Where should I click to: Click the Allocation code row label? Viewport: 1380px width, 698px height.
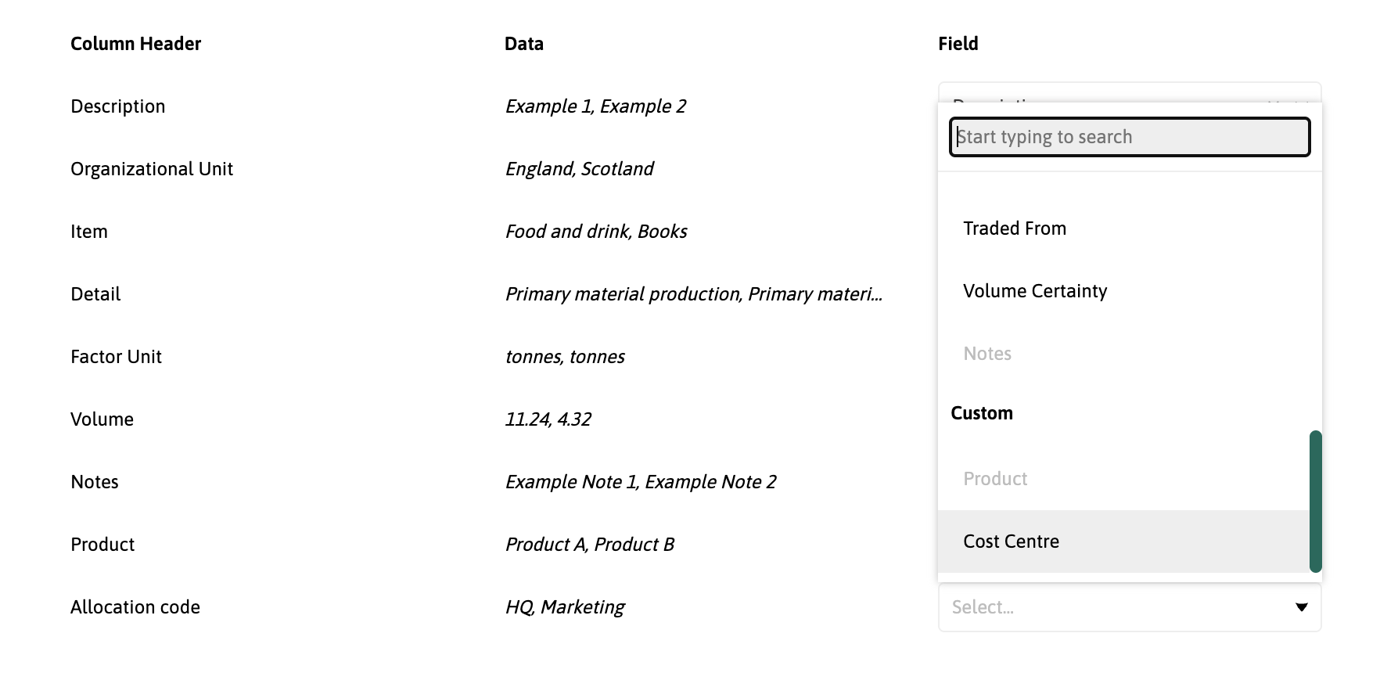point(135,607)
